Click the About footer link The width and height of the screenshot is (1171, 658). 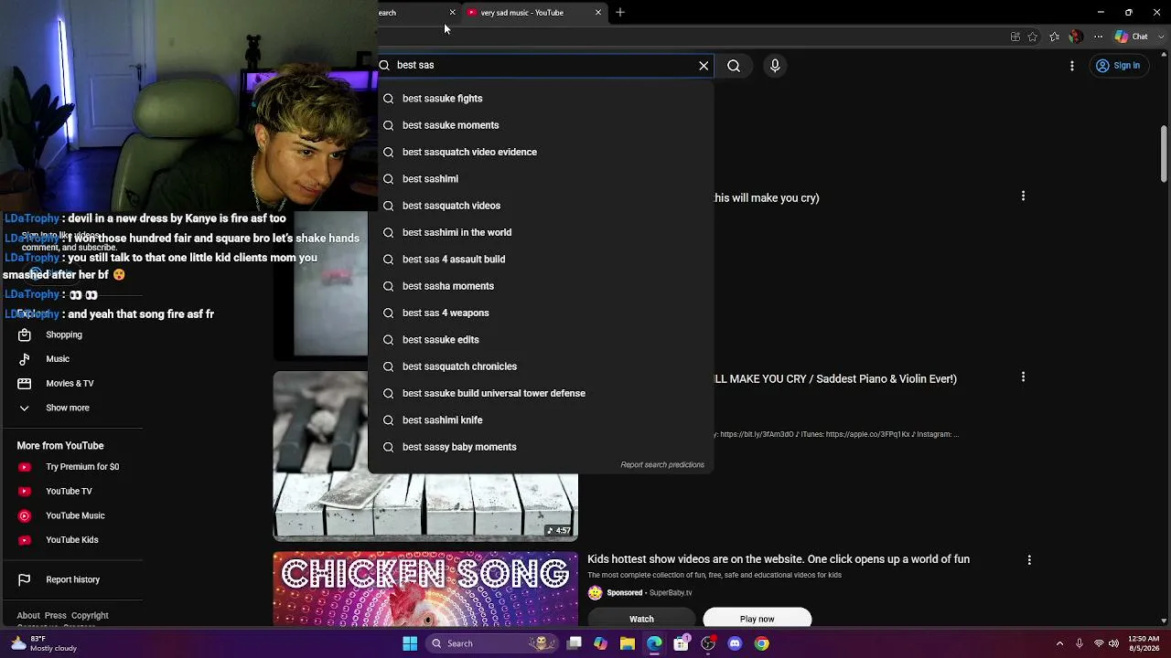click(28, 616)
